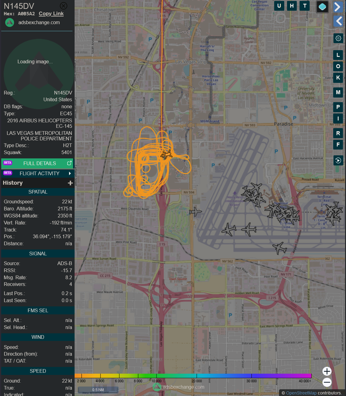346x396 pixels.
Task: Click the SPEED section header
Action: pos(38,371)
